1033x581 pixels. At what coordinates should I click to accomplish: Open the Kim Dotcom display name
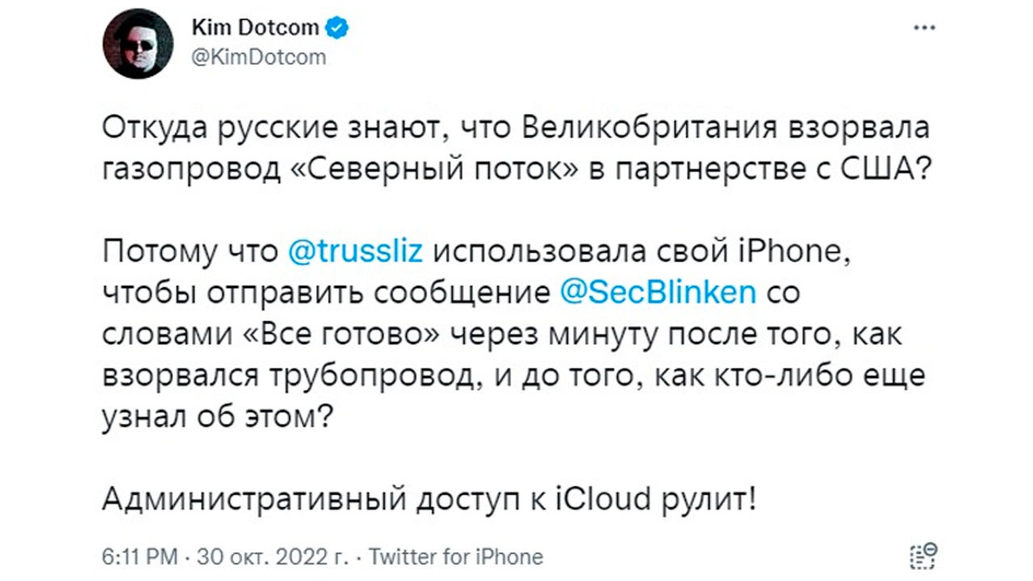(x=256, y=28)
